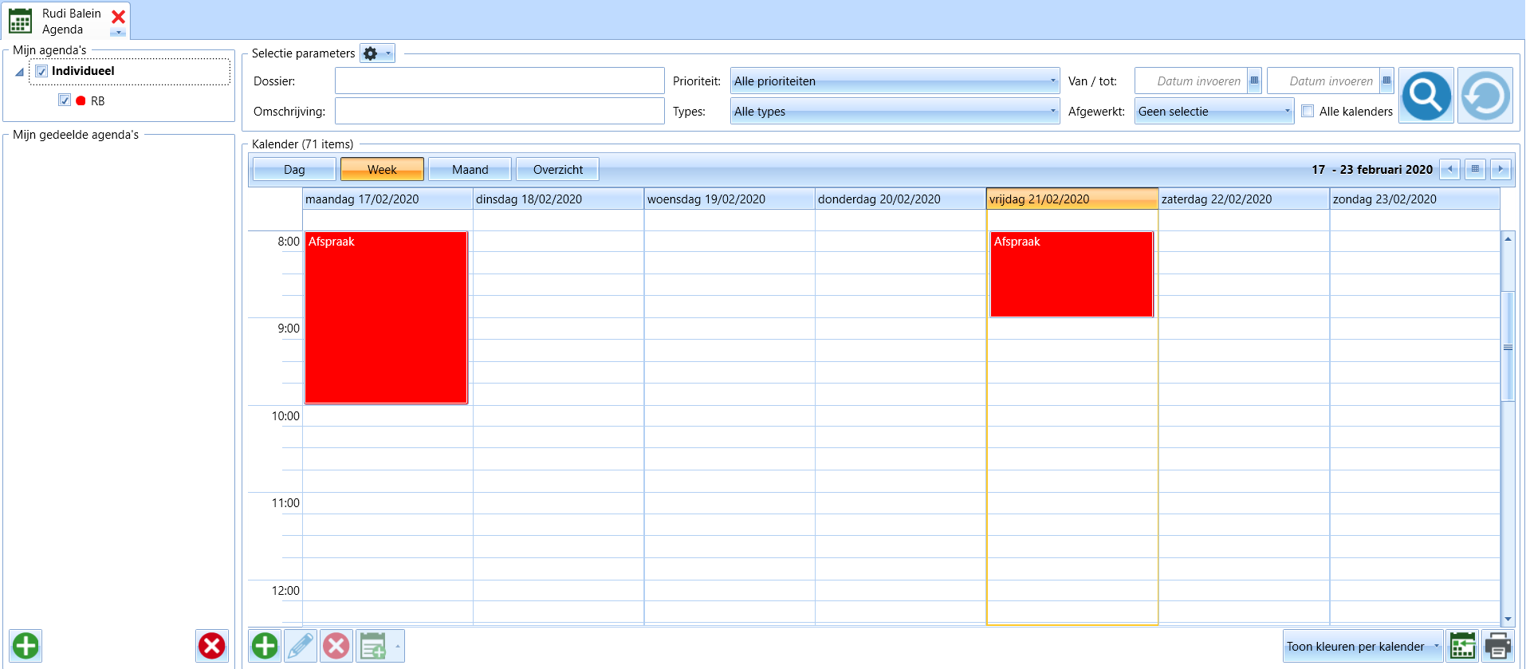
Task: Click the 10:00 time label
Action: (x=285, y=415)
